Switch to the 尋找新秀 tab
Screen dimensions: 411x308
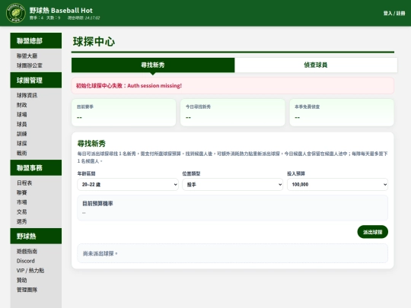(x=153, y=65)
